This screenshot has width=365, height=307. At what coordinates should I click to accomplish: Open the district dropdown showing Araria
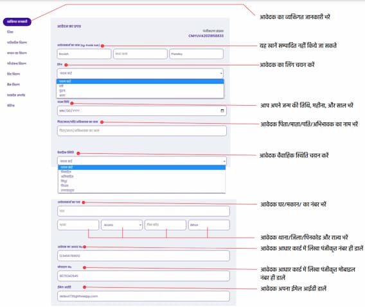(x=121, y=225)
